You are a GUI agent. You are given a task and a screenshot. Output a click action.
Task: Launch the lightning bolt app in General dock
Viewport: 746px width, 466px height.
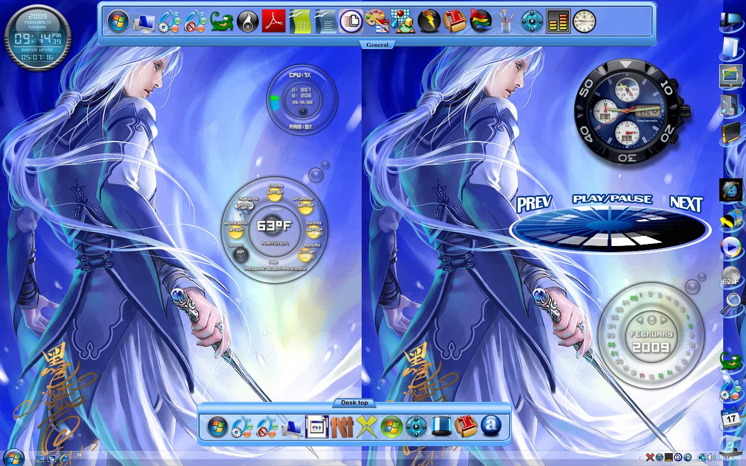429,21
